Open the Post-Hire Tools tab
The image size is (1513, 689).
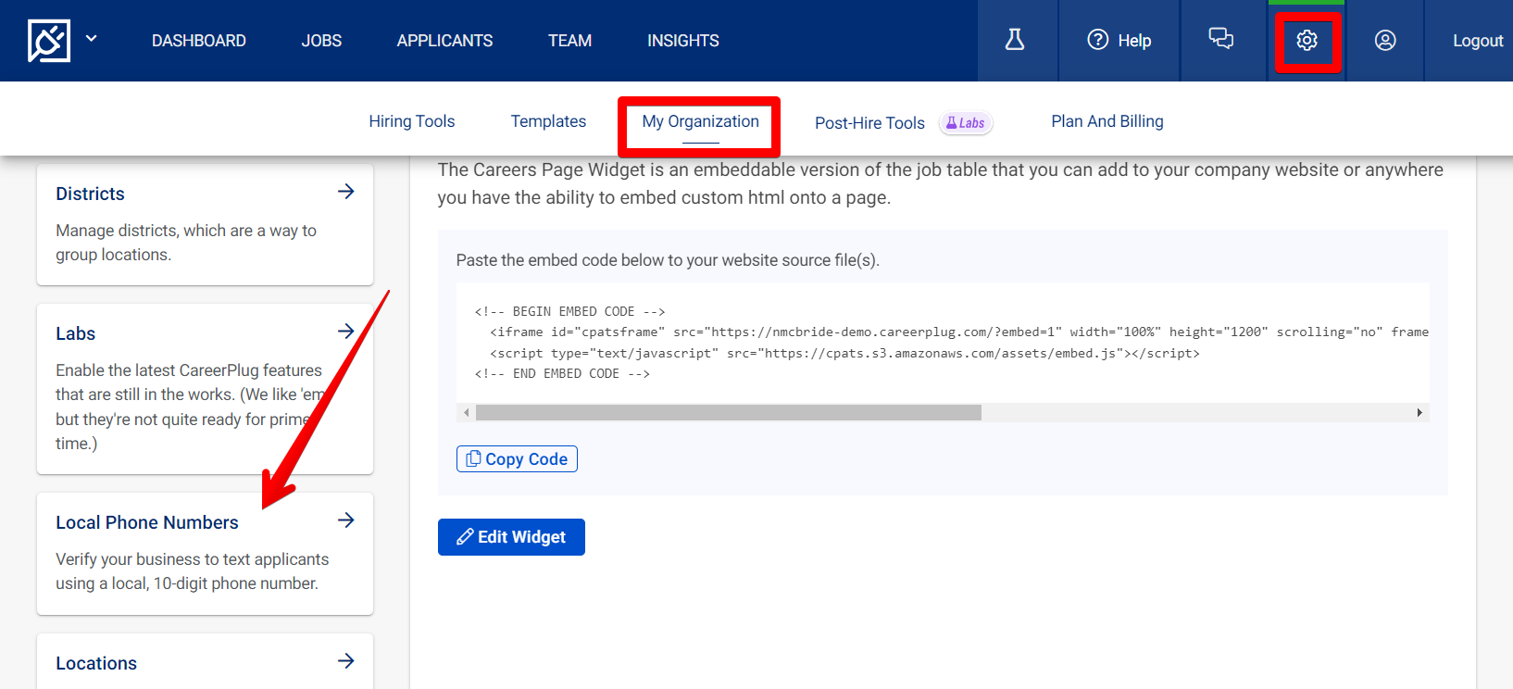[x=869, y=123]
